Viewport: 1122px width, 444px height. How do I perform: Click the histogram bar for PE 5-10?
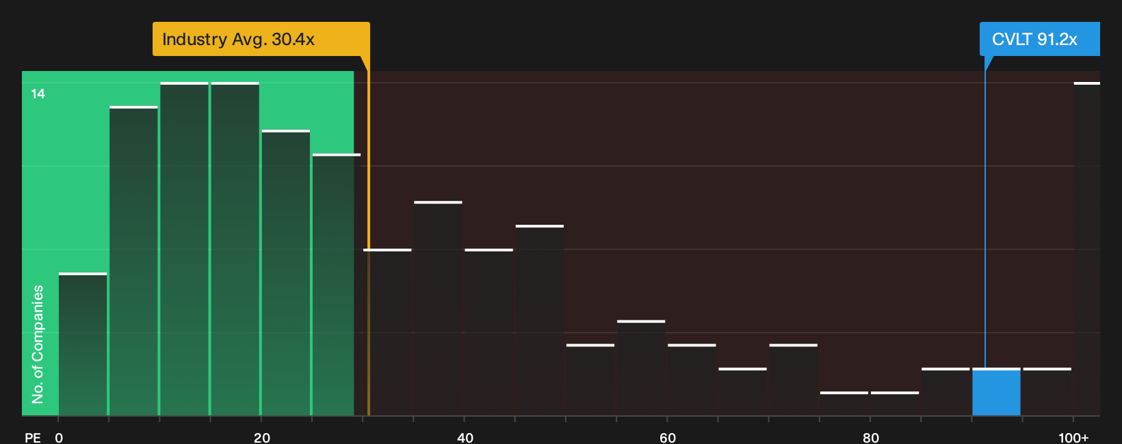coord(133,261)
